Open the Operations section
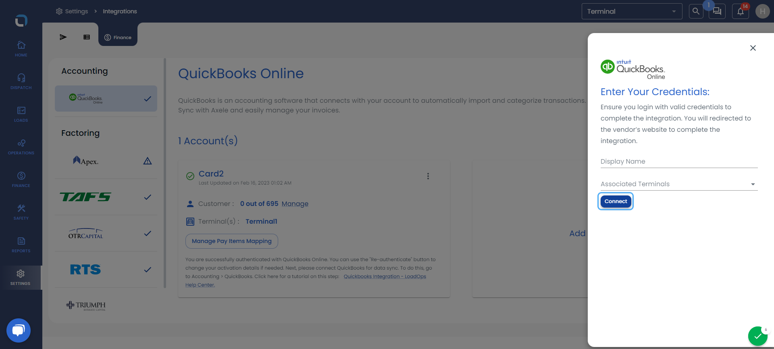 coord(21,147)
